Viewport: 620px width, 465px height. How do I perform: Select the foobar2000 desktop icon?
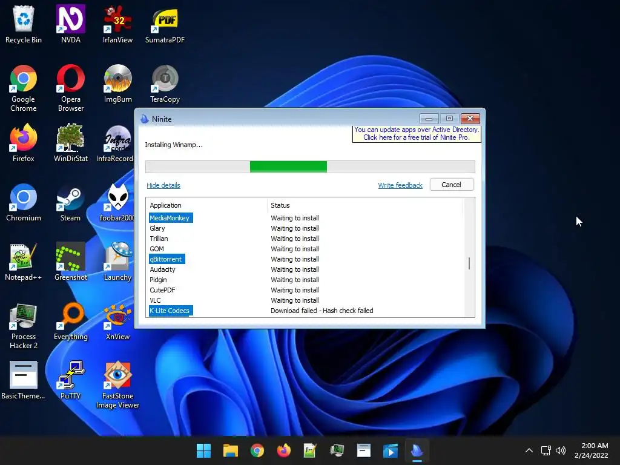coord(117,202)
